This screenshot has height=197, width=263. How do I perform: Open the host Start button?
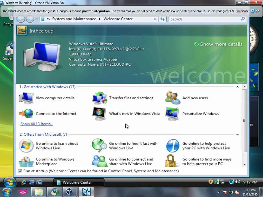[7, 192]
